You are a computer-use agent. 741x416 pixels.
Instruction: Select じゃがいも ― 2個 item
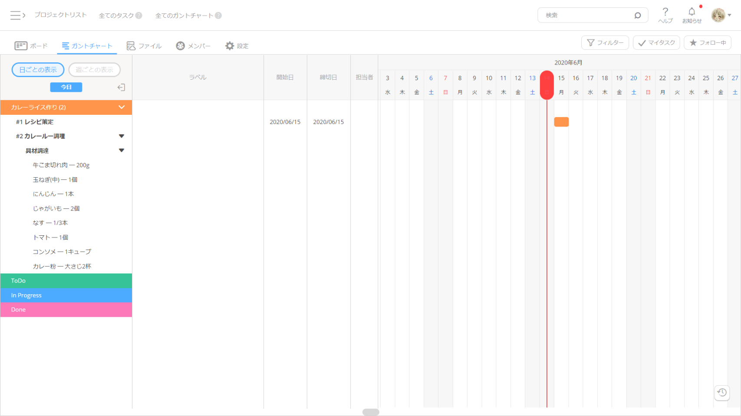coord(56,208)
